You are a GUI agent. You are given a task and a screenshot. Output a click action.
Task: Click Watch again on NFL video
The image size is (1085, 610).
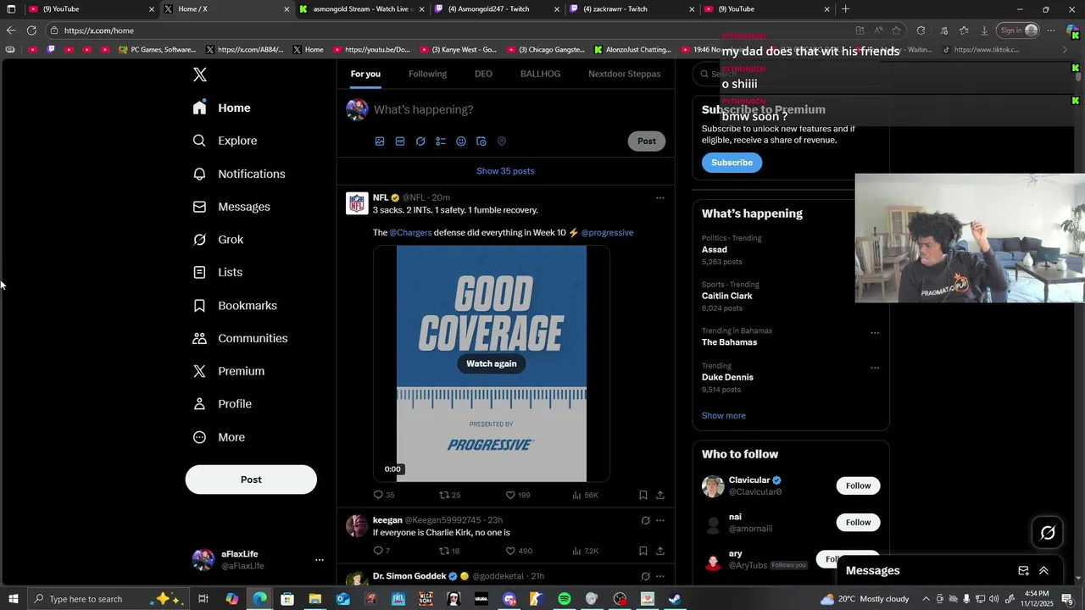coord(492,363)
